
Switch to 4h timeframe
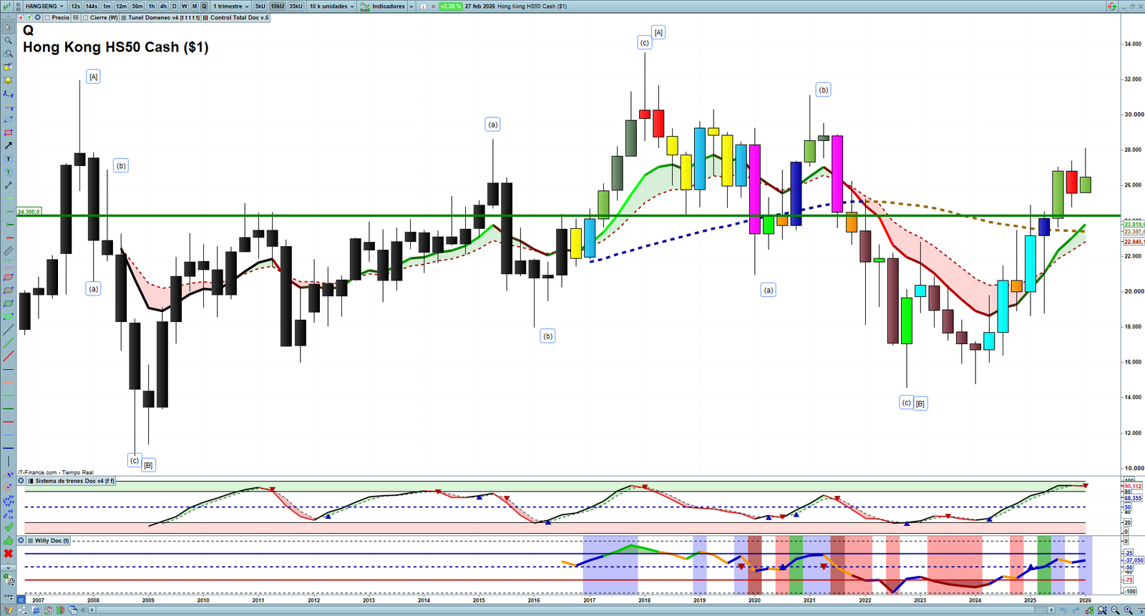coord(163,6)
